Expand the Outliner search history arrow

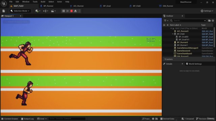205,21
